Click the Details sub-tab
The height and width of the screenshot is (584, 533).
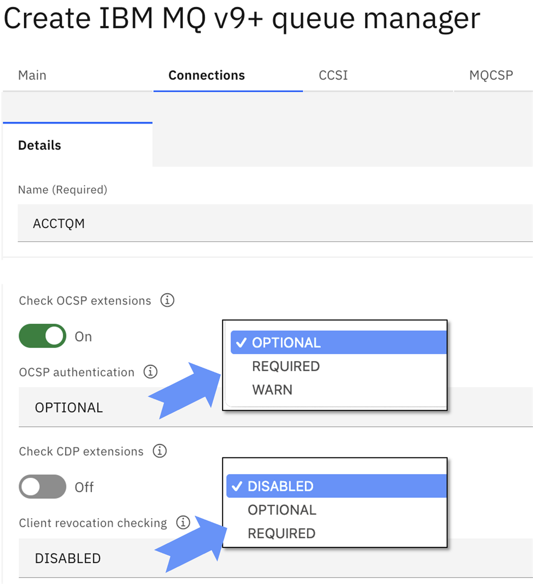tap(40, 146)
